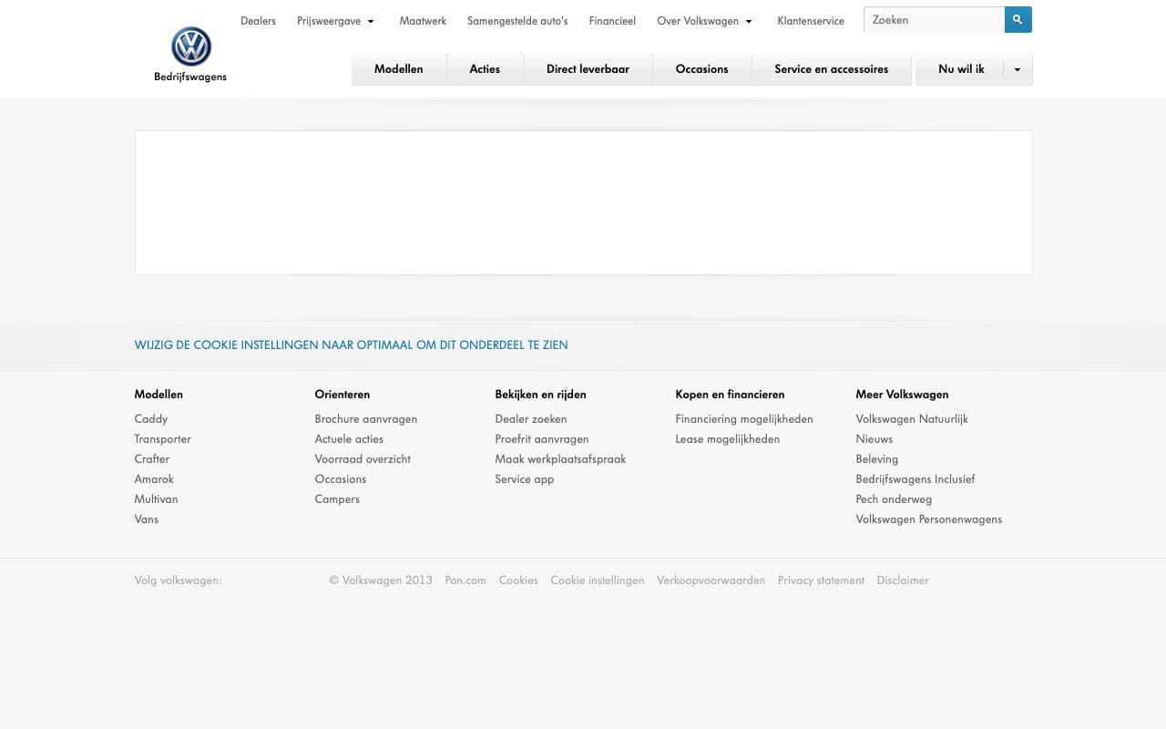Open the Occasions main menu tab

pyautogui.click(x=701, y=69)
